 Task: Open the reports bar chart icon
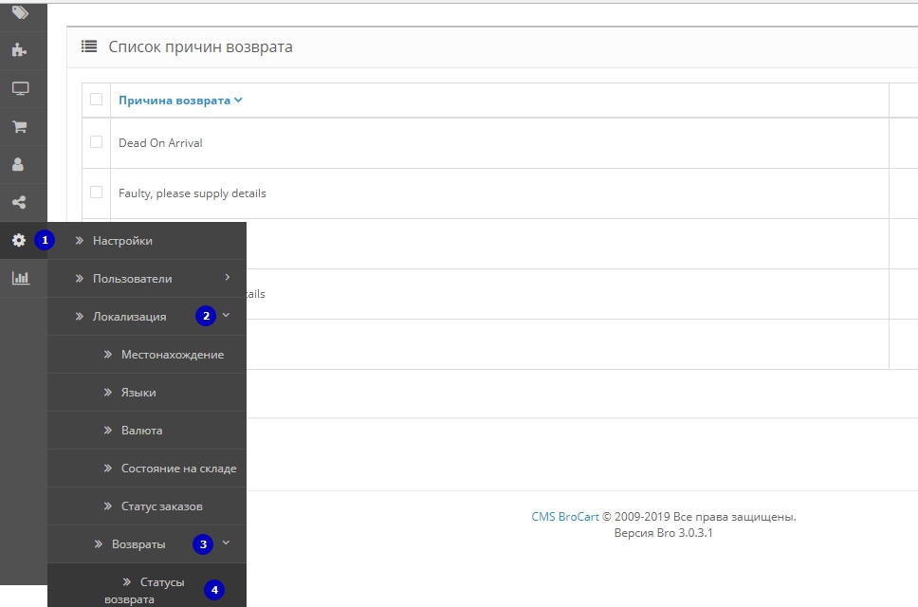coord(20,278)
